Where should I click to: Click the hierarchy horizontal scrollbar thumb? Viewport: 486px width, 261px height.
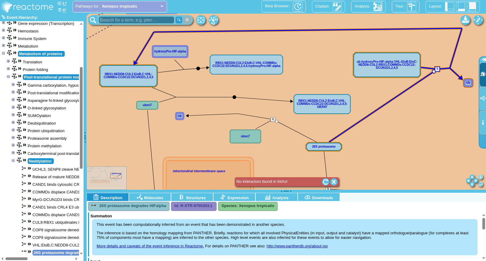point(16,259)
